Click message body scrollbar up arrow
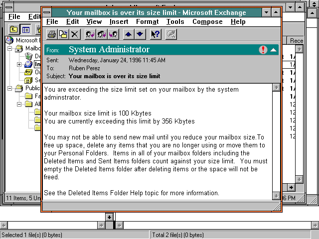This screenshot has width=319, height=239. [x=276, y=88]
